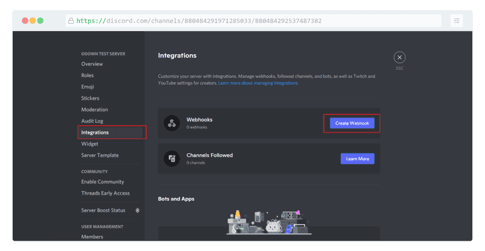The image size is (485, 251).
Task: Click the browser menu icon
Action: [x=457, y=21]
